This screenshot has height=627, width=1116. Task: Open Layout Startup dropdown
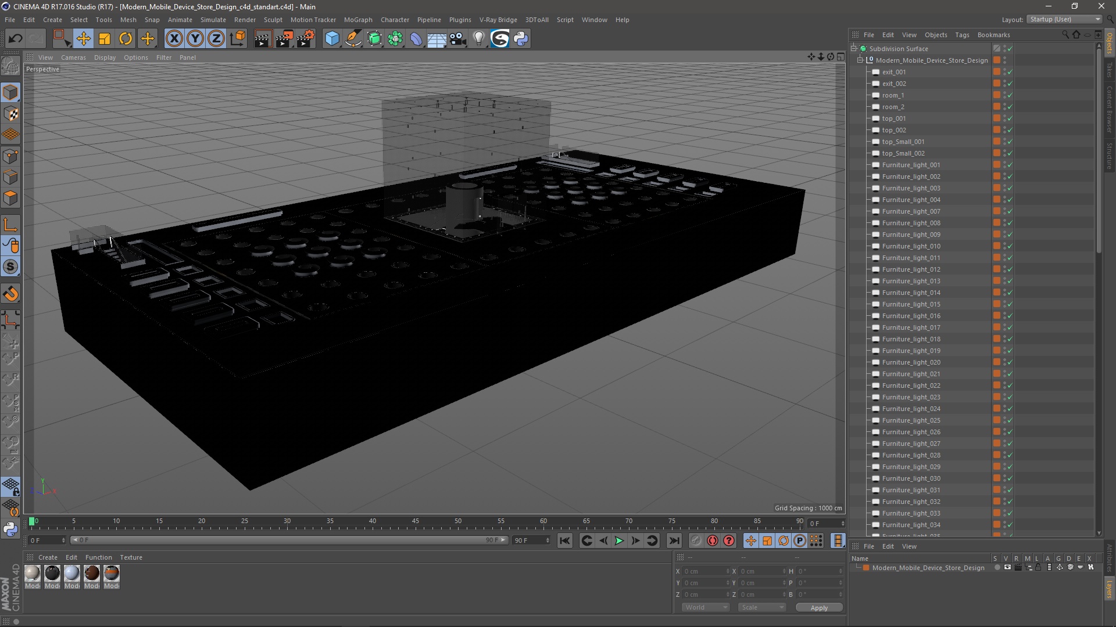point(1064,19)
